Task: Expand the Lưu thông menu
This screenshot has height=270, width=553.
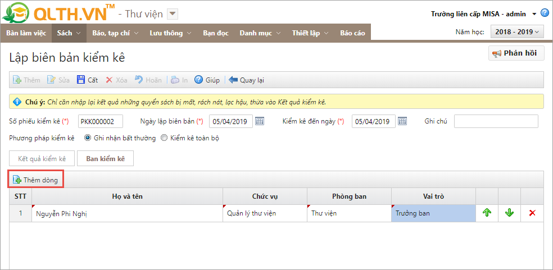Action: [170, 33]
